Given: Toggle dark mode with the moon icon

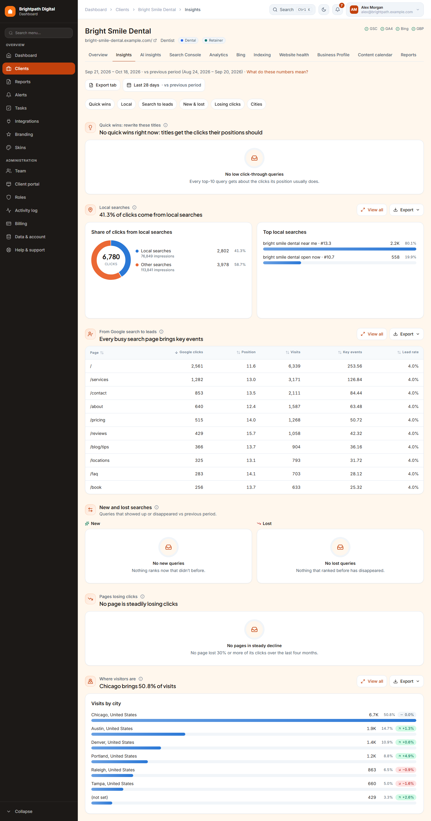Looking at the screenshot, I should [324, 10].
